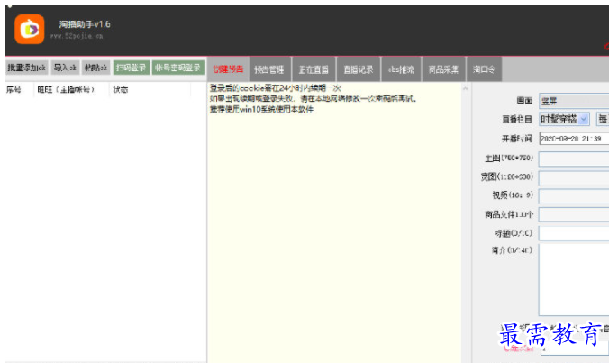This screenshot has height=363, width=609.
Task: Click the 粘贴ck button
Action: click(x=95, y=68)
